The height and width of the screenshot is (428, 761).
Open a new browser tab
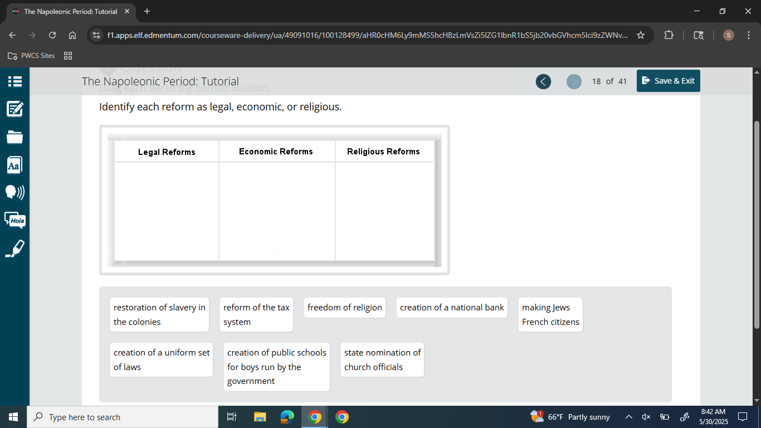[x=147, y=11]
